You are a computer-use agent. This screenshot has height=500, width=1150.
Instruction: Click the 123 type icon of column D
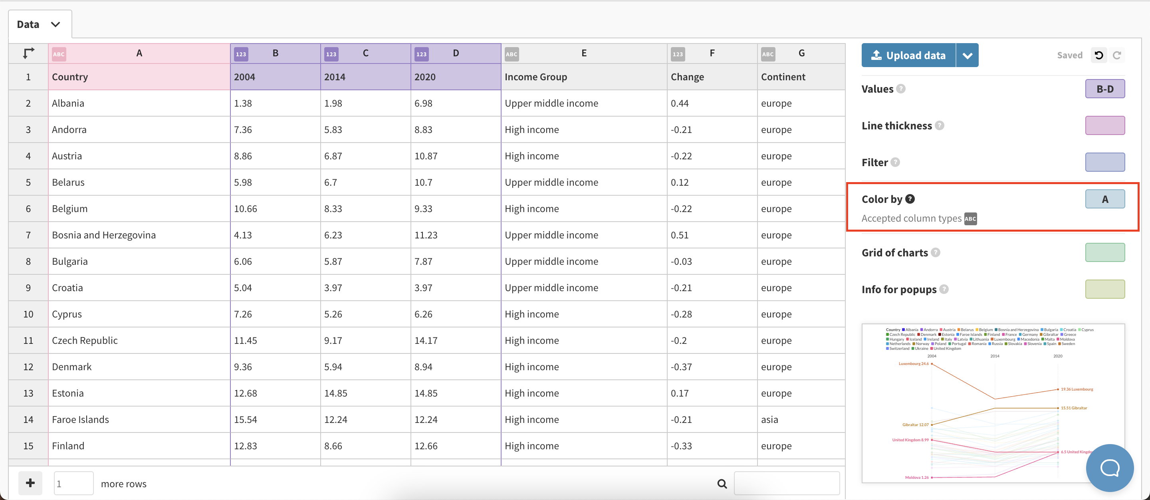coord(421,54)
